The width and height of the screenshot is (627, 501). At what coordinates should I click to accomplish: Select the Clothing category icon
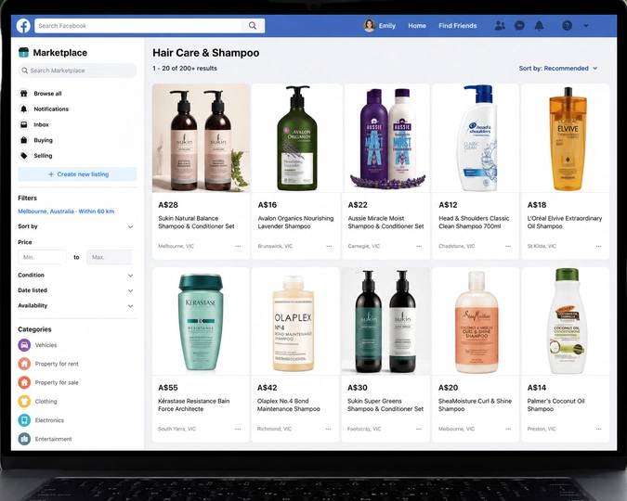24,401
